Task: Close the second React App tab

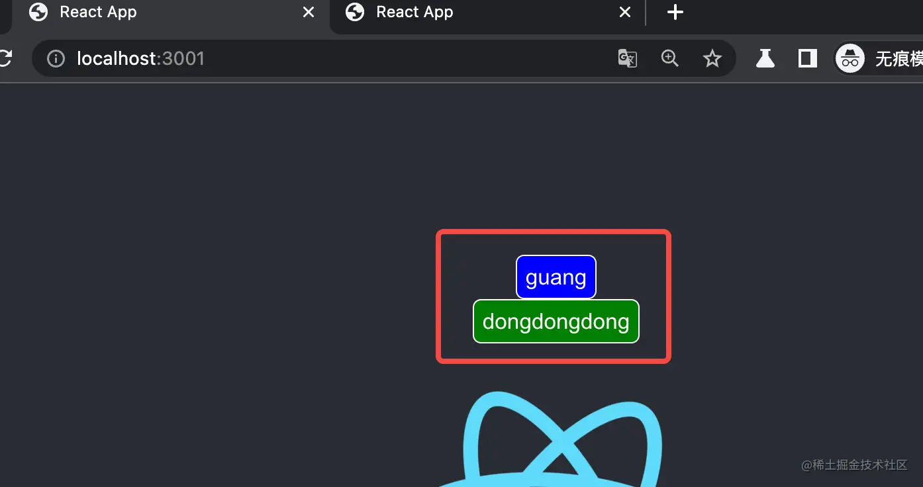Action: [625, 13]
